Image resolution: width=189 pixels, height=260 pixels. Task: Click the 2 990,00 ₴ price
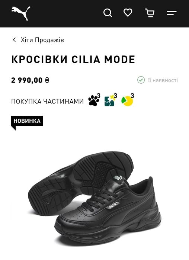tap(31, 80)
